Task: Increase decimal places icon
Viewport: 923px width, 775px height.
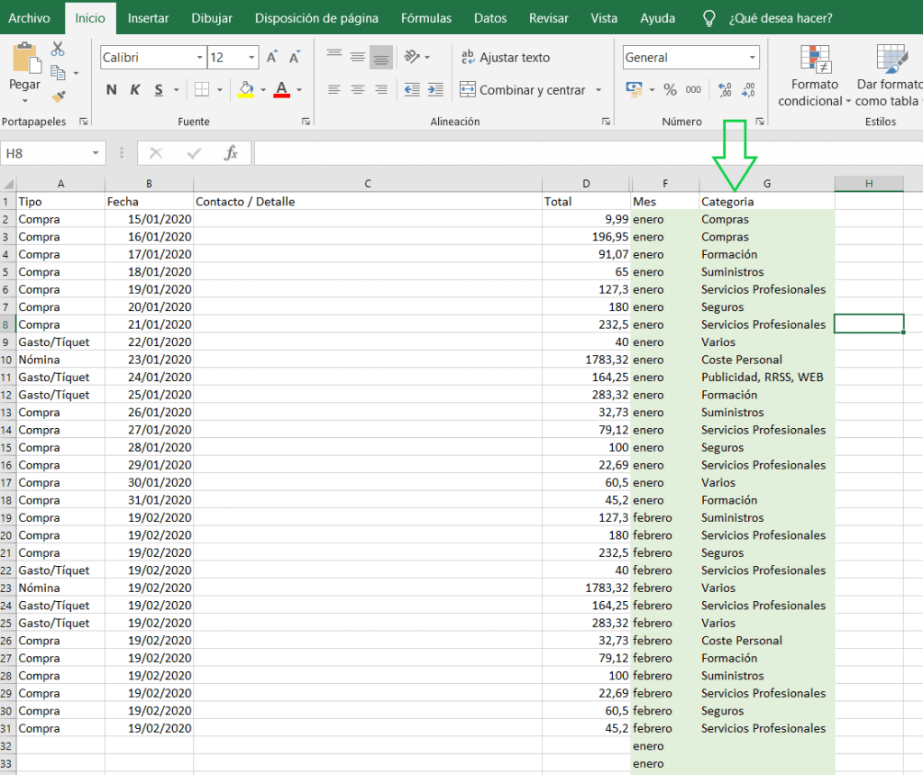Action: tap(726, 90)
